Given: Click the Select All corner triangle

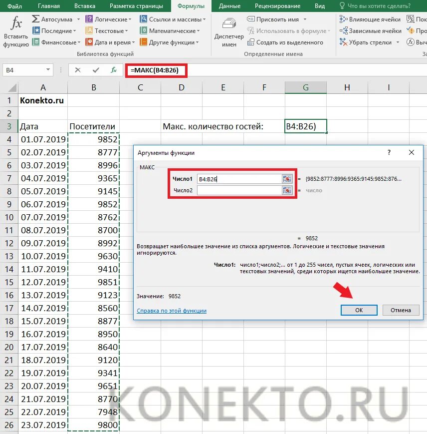Looking at the screenshot, I should point(12,88).
